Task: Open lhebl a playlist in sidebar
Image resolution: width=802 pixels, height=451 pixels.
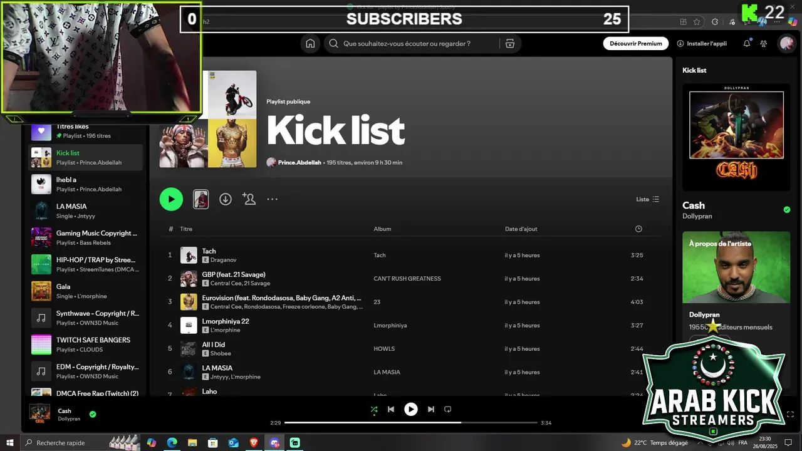Action: [85, 184]
